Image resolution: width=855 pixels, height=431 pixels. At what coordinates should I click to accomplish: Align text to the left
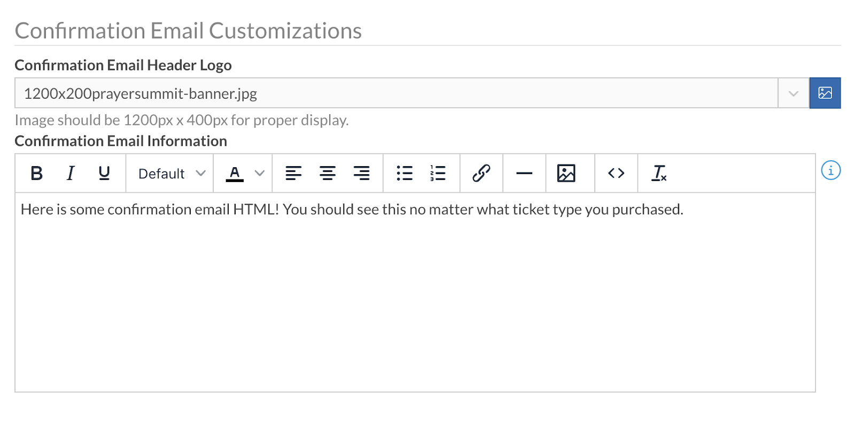293,173
